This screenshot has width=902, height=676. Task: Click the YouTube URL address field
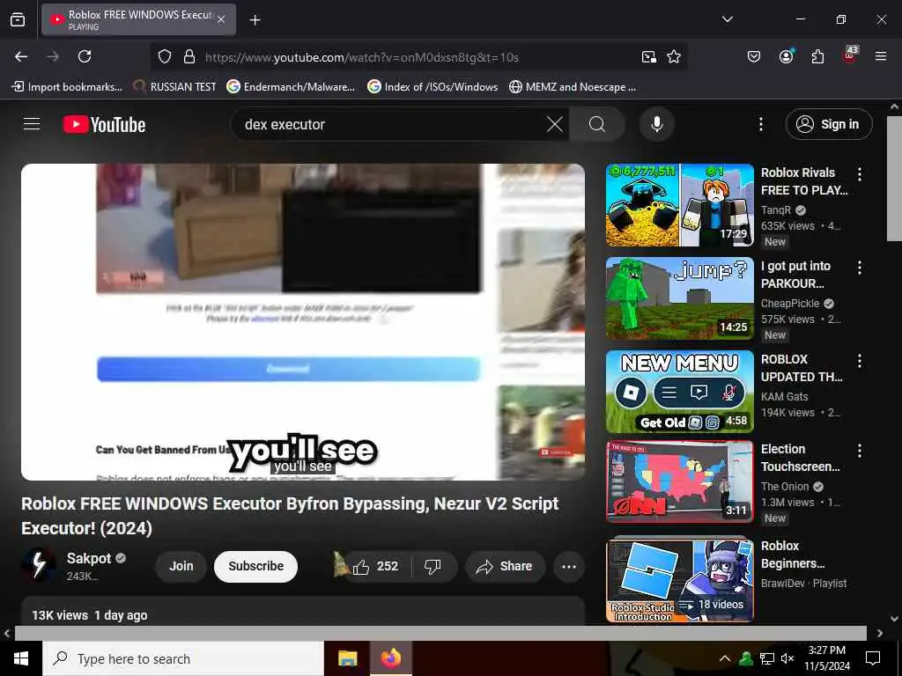click(x=418, y=57)
